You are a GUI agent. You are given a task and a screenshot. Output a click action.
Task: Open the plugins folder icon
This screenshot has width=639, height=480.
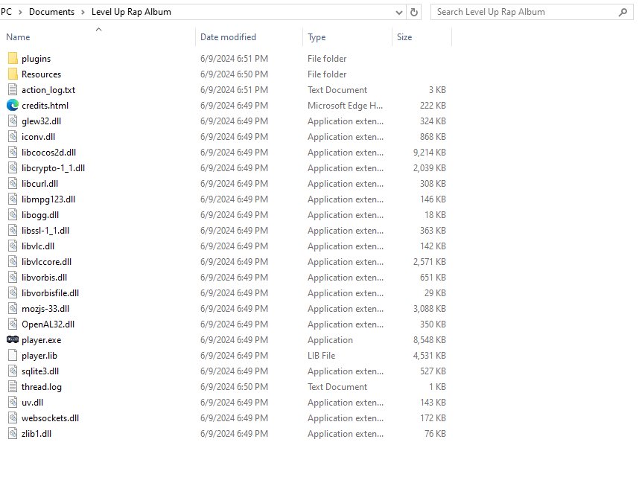13,59
